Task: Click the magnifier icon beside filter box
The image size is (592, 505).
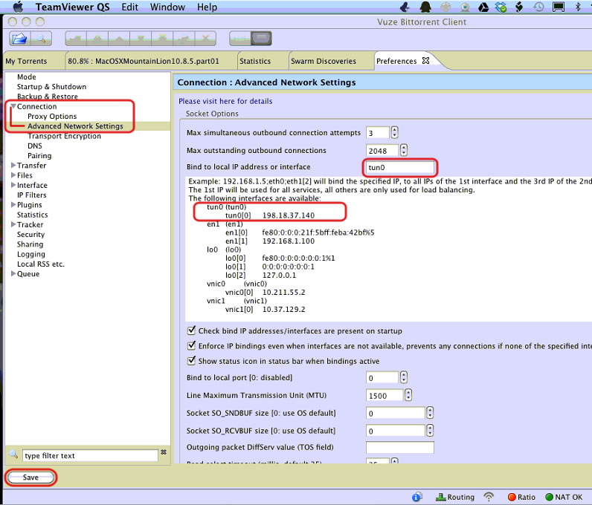Action: point(13,454)
